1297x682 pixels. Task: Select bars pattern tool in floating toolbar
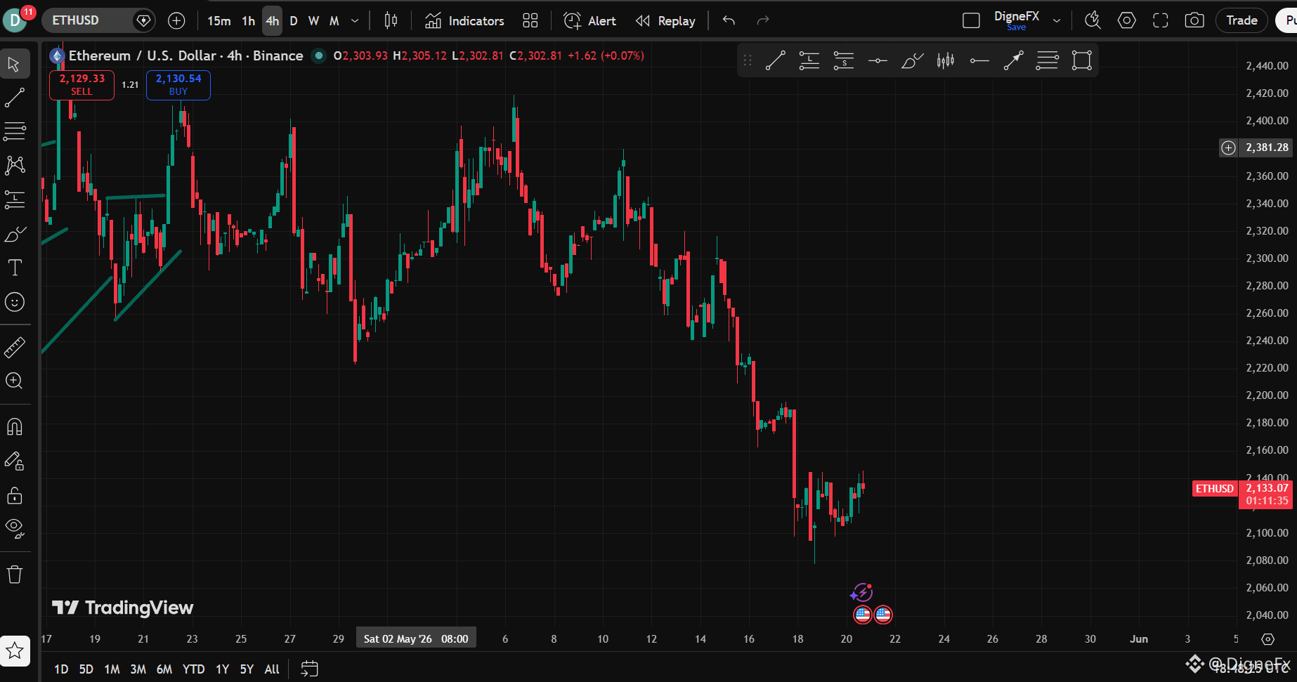coord(946,61)
